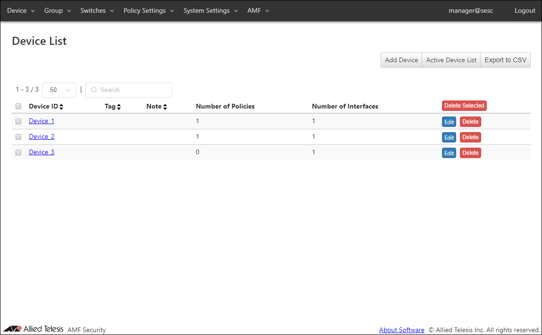542x335 pixels.
Task: Open the System Settings menu
Action: click(210, 10)
